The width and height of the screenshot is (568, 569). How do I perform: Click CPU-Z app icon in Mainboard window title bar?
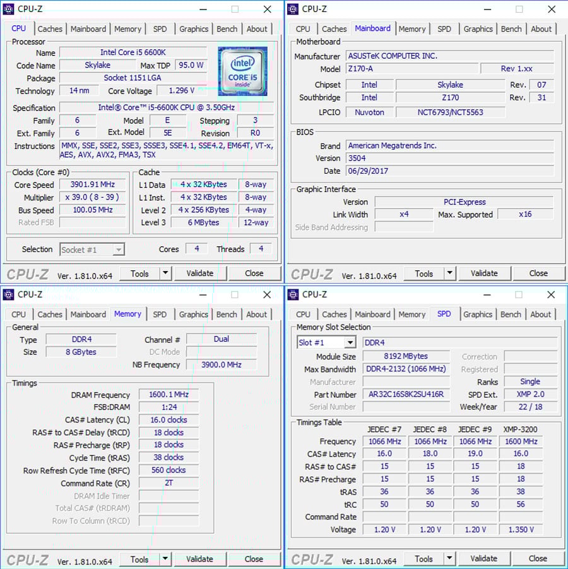tap(293, 9)
